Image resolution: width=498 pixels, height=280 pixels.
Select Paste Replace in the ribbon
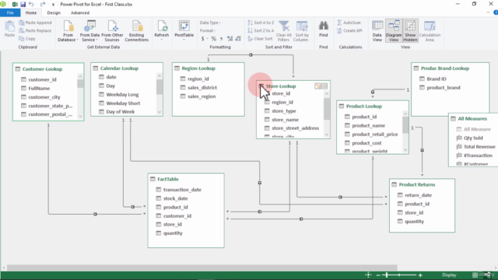(35, 30)
